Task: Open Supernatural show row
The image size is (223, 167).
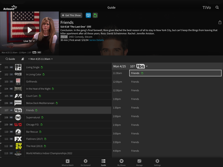Action: pyautogui.click(x=68, y=117)
